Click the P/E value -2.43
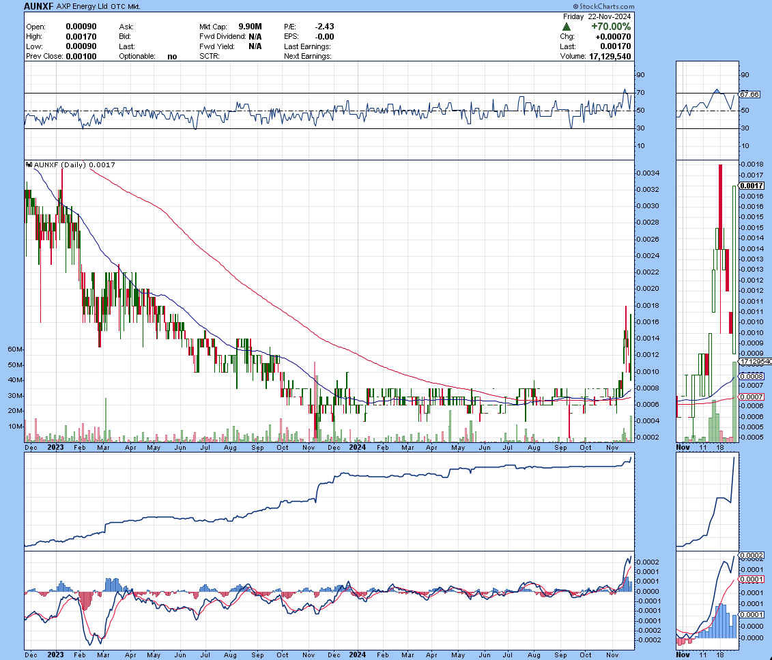Screen dimensions: 772x660 [324, 27]
